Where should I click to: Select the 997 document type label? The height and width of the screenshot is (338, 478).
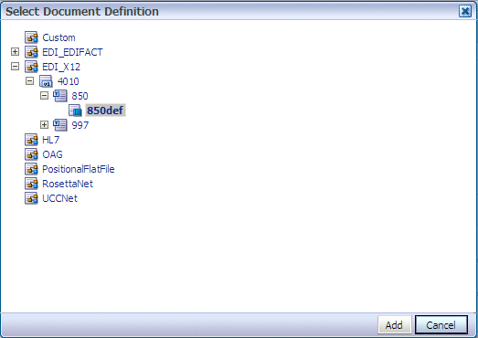tap(80, 125)
